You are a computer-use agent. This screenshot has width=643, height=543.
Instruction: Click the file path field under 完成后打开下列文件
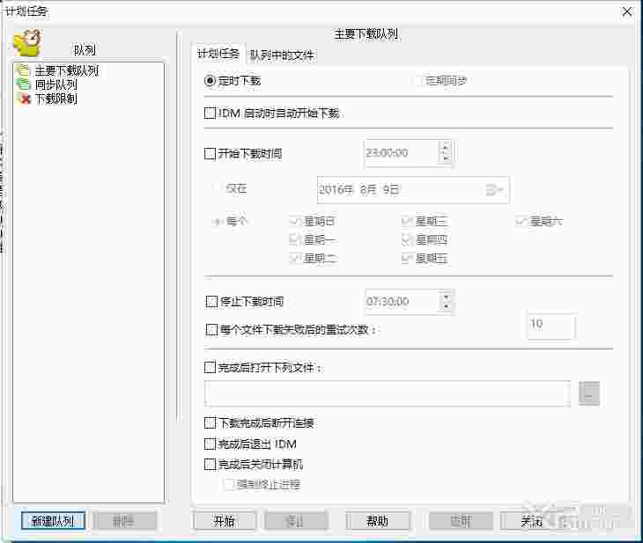[388, 393]
